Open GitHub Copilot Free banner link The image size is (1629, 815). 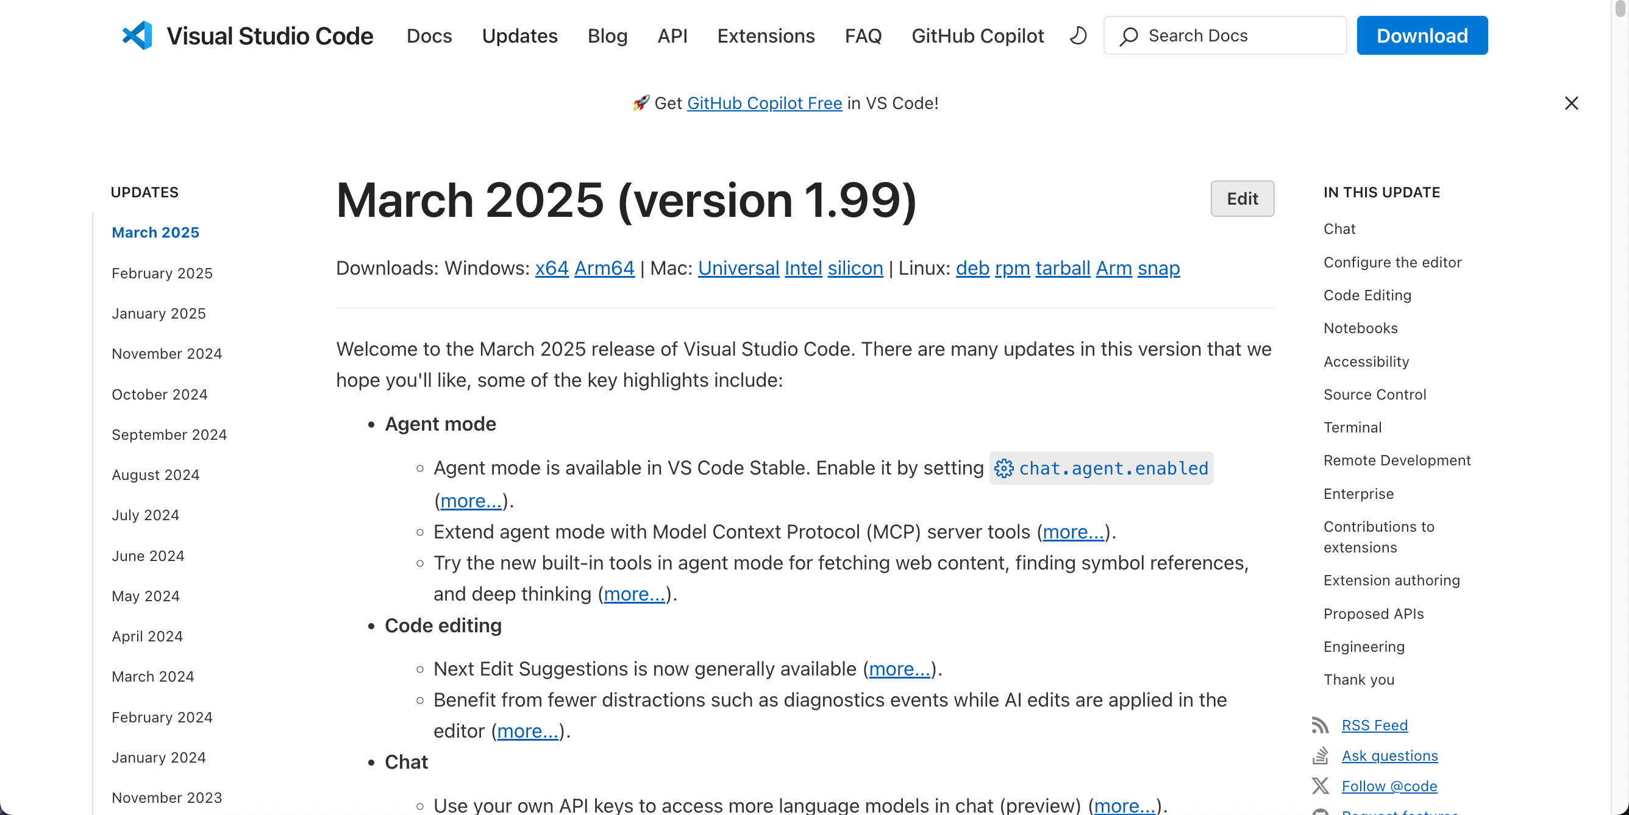click(x=764, y=103)
